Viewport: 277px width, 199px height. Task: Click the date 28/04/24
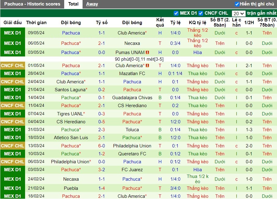point(36,73)
